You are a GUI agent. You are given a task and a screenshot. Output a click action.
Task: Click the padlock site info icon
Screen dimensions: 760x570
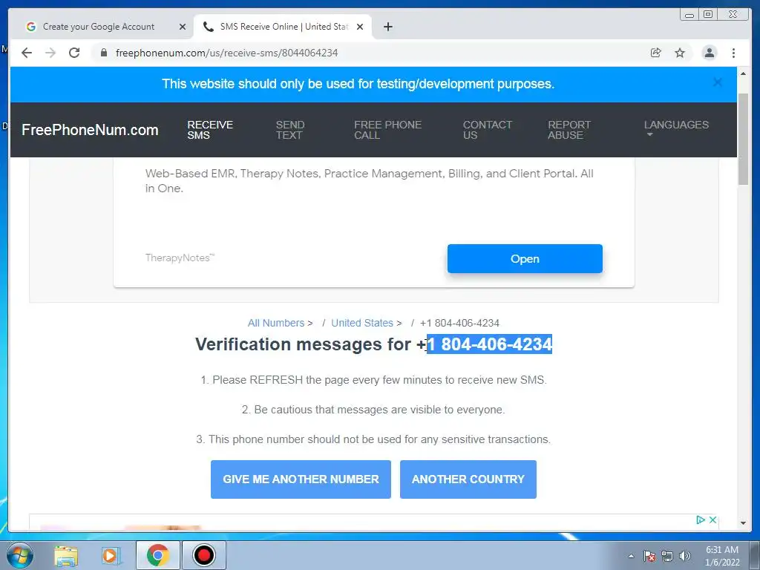tap(104, 53)
